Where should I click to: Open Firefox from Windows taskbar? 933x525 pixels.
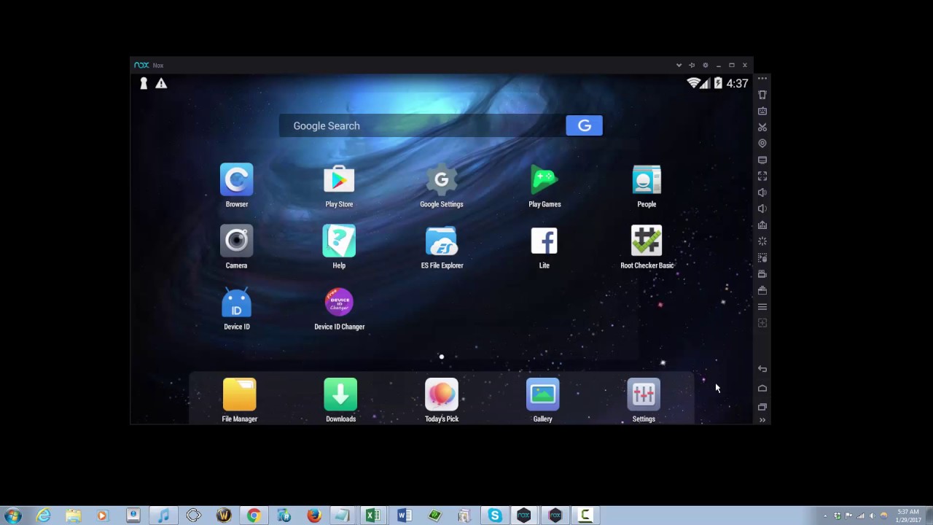pos(314,516)
